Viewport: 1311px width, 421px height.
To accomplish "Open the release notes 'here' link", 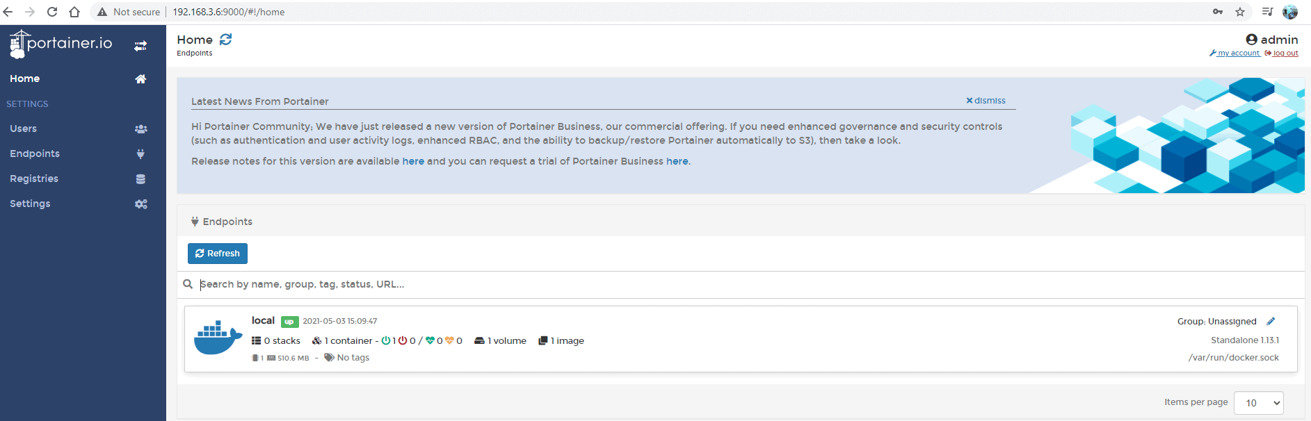I will pyautogui.click(x=413, y=161).
